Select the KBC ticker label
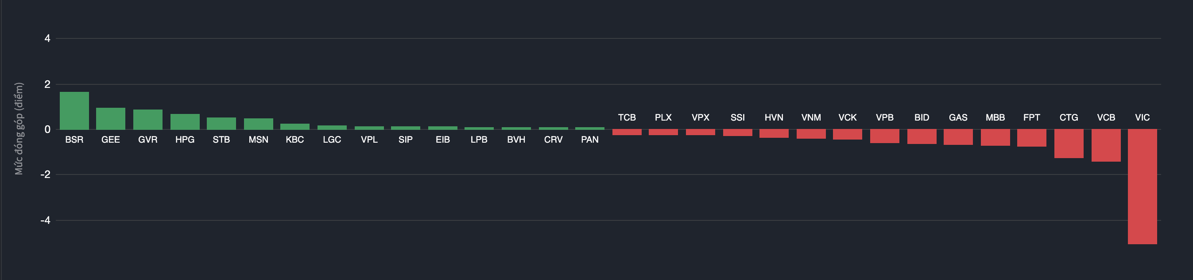 294,140
